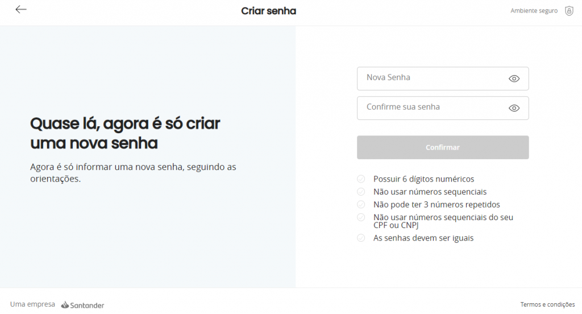Click the 'Ambiente seguro' label

534,11
